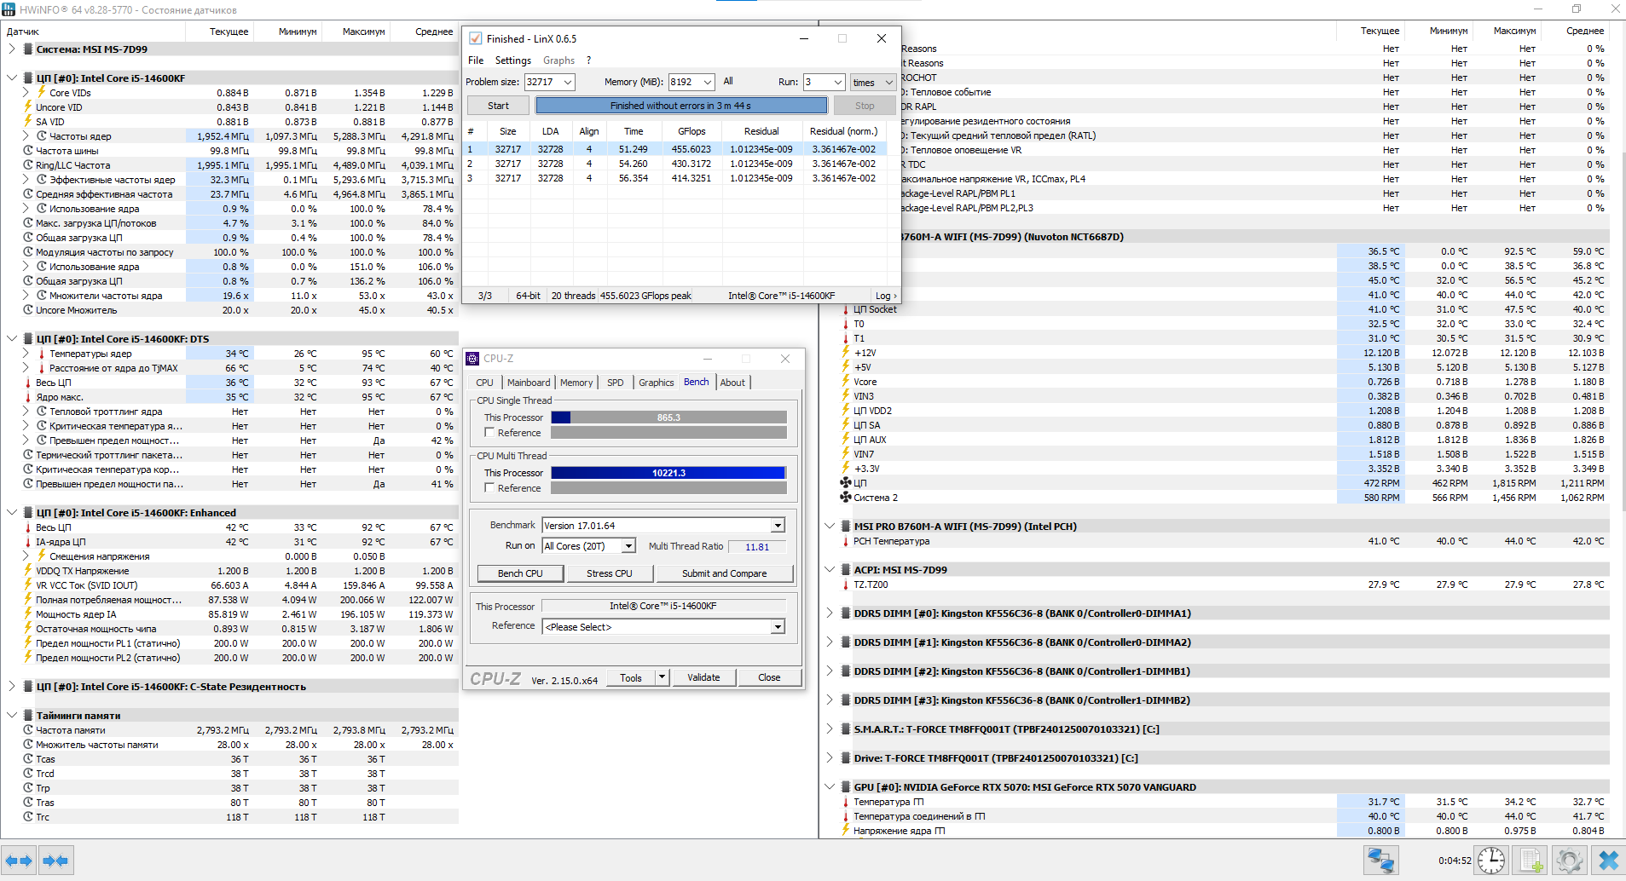The width and height of the screenshot is (1626, 881).
Task: Expand the Core VIDs row
Action: click(26, 92)
